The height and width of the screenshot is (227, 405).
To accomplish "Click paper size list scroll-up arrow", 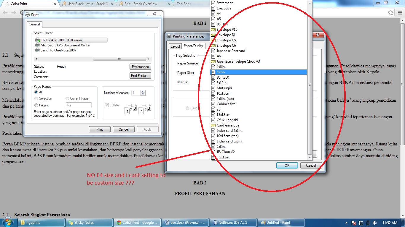I will pos(310,3).
